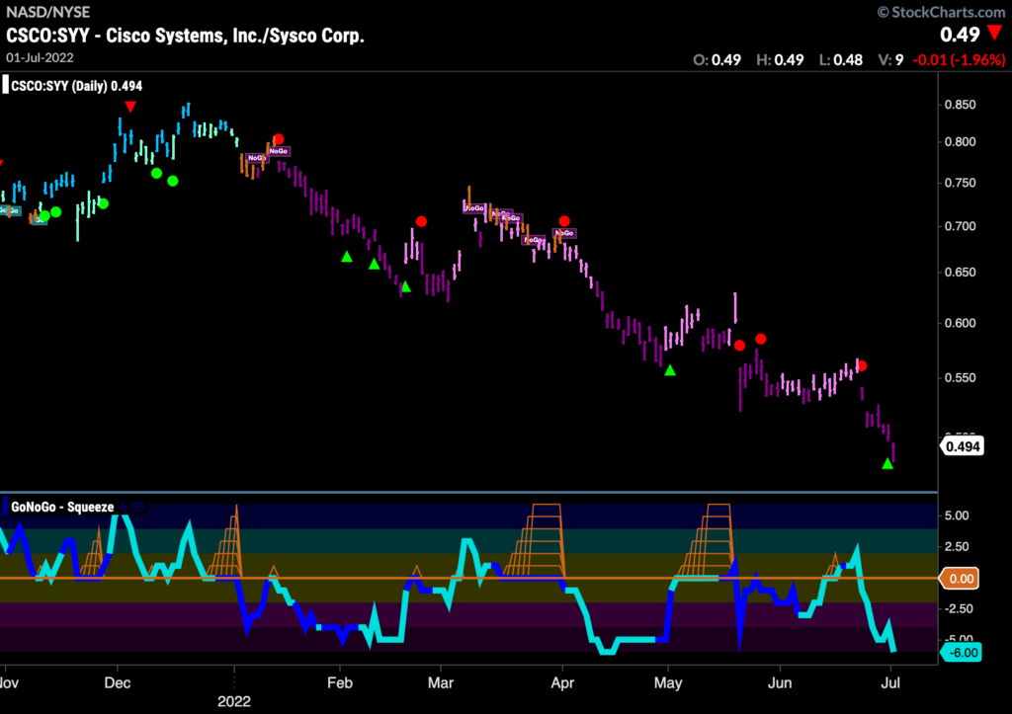Image resolution: width=1012 pixels, height=714 pixels.
Task: Click the red triangle marker above early December bars
Action: pos(130,107)
